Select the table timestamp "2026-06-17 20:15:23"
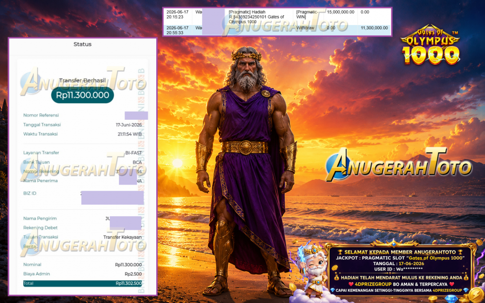 (x=178, y=15)
